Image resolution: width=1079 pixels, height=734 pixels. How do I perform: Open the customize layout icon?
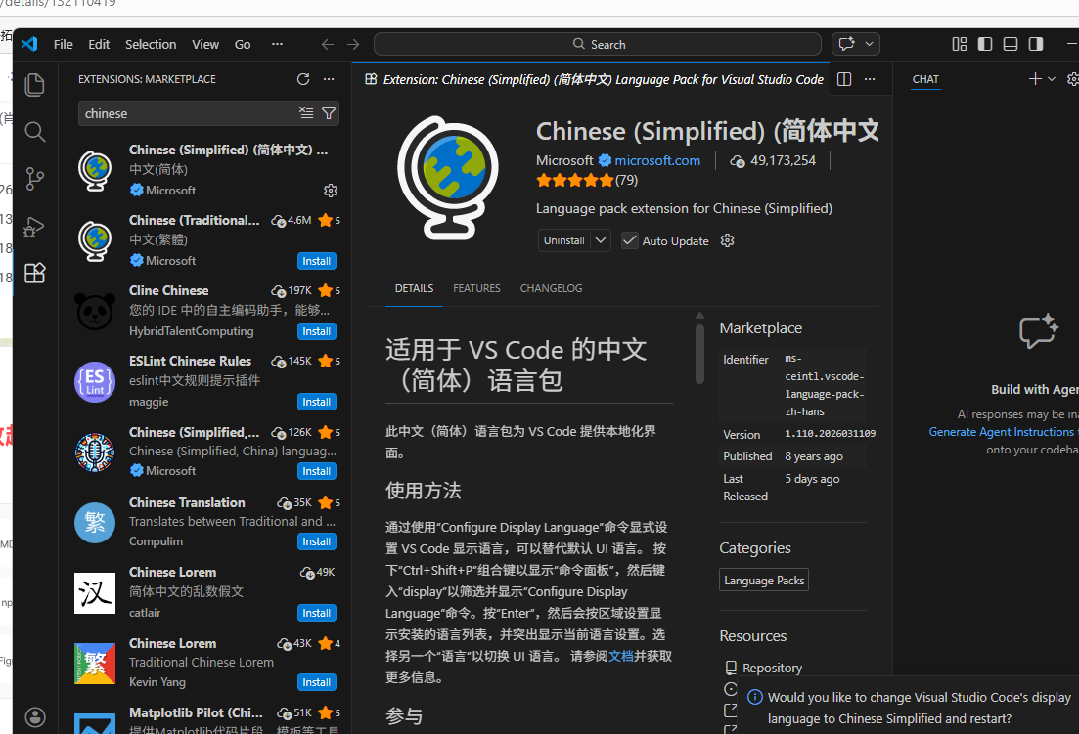coord(960,44)
